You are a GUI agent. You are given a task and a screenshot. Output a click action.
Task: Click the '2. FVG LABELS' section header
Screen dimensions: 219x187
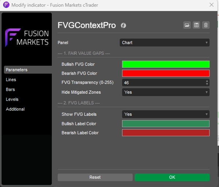click(x=78, y=103)
